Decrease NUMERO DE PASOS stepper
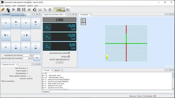The height and width of the screenshot is (98, 175). coord(32,56)
